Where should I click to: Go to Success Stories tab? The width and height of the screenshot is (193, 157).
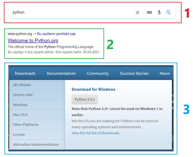pyautogui.click(x=134, y=73)
